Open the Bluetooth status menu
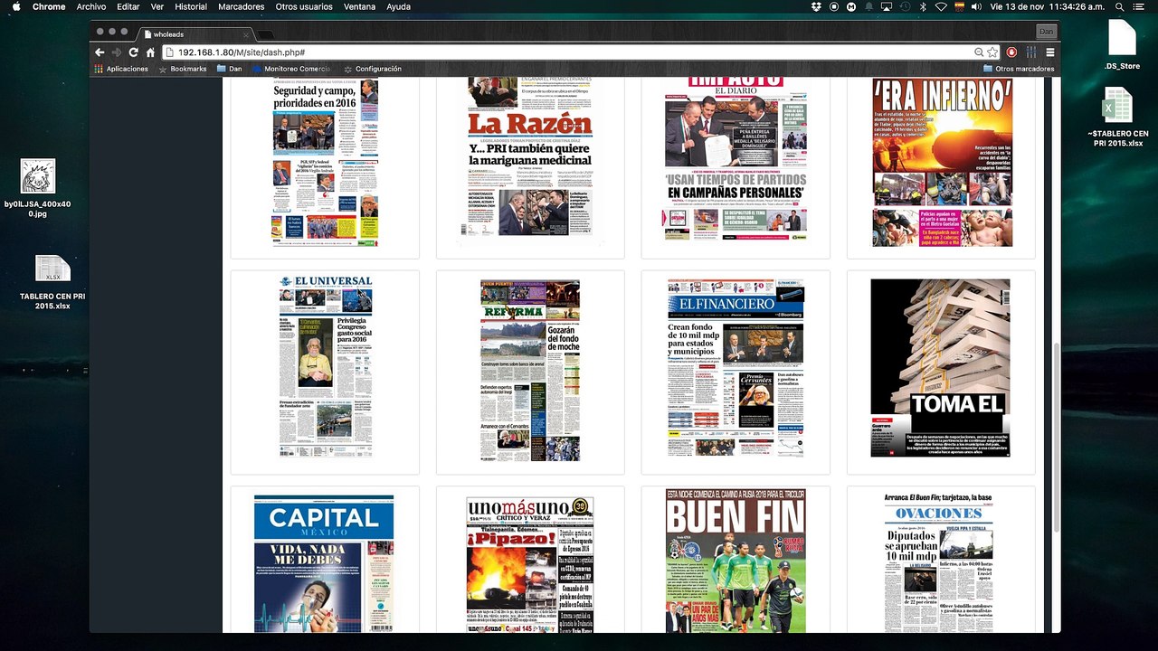Viewport: 1158px width, 651px height. point(923,6)
